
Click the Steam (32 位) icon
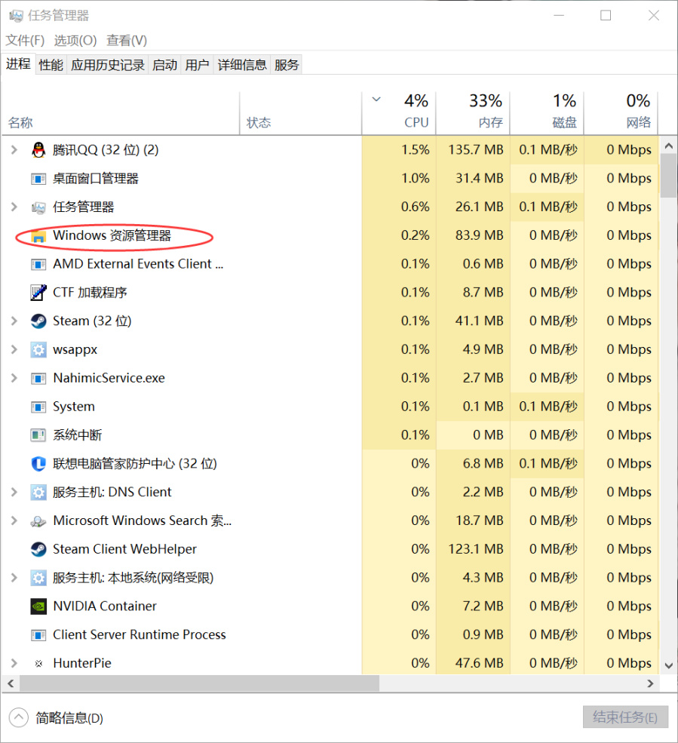pyautogui.click(x=38, y=321)
